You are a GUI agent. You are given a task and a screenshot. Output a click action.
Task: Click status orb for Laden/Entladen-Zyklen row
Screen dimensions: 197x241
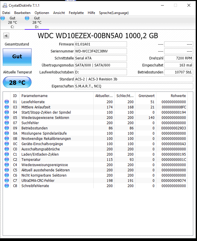(7, 154)
